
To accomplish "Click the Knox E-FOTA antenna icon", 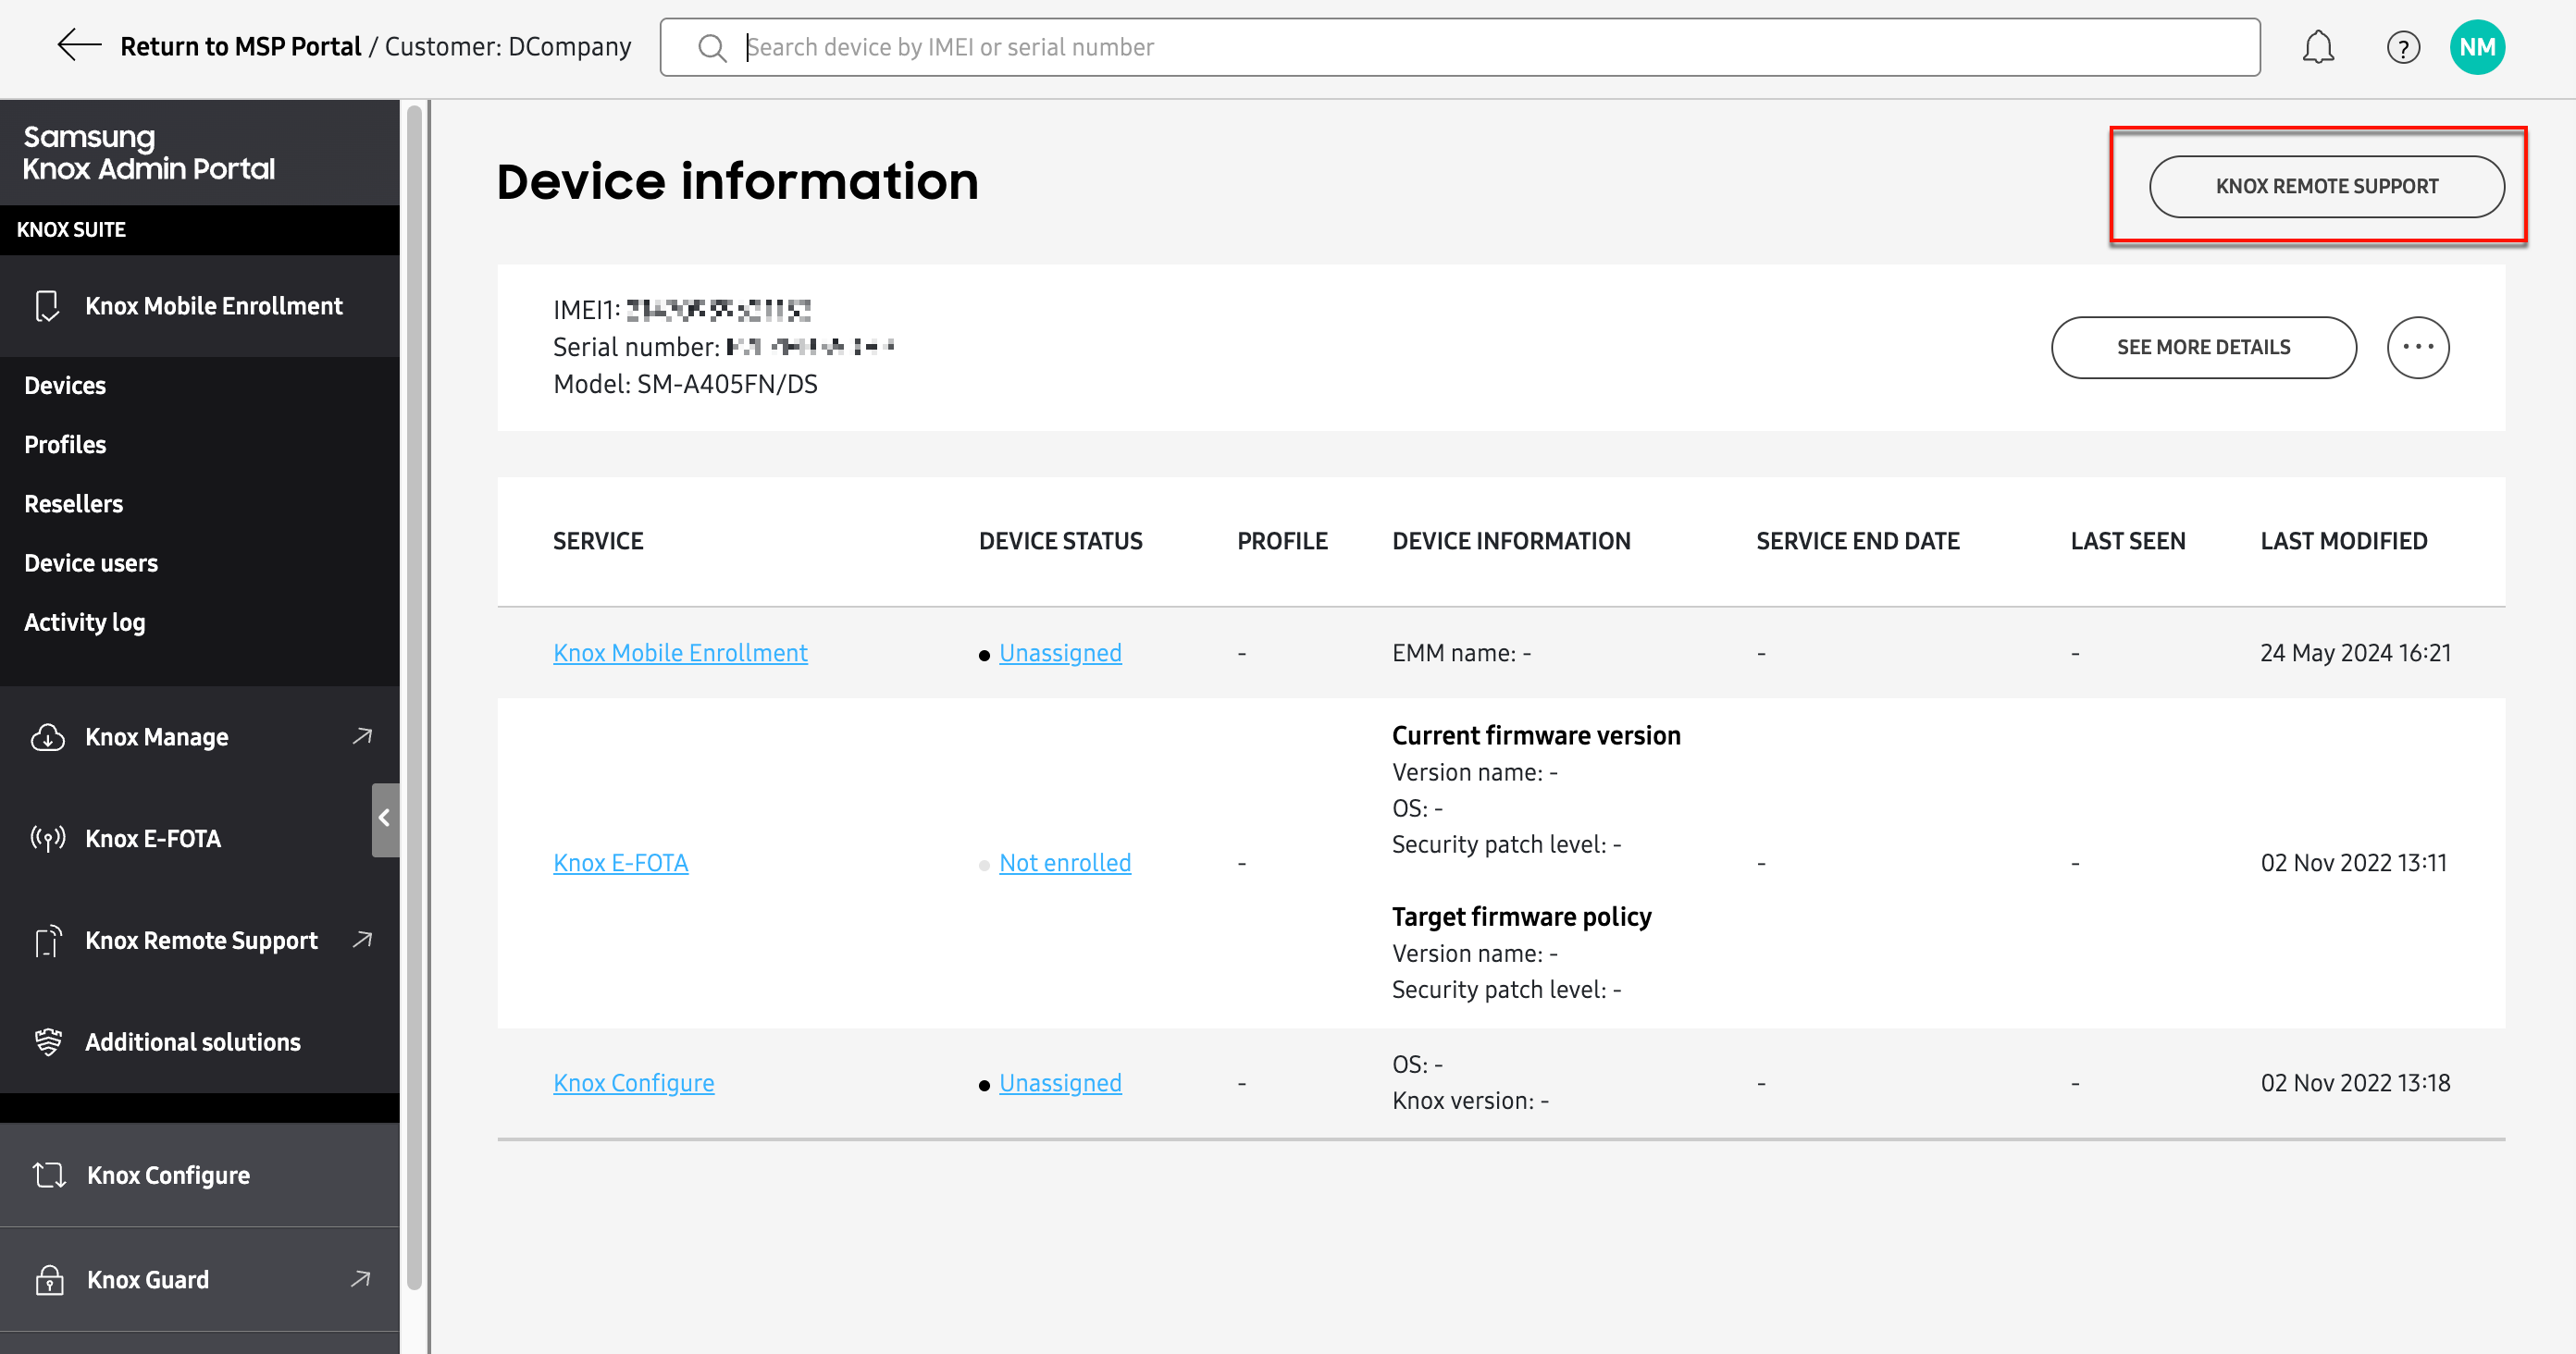I will coord(47,838).
